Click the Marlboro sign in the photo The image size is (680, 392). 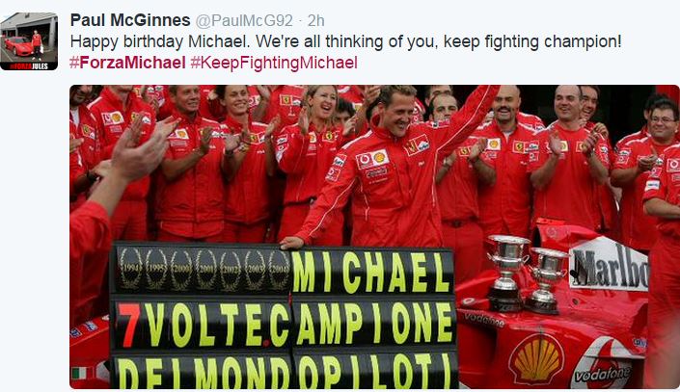608,265
